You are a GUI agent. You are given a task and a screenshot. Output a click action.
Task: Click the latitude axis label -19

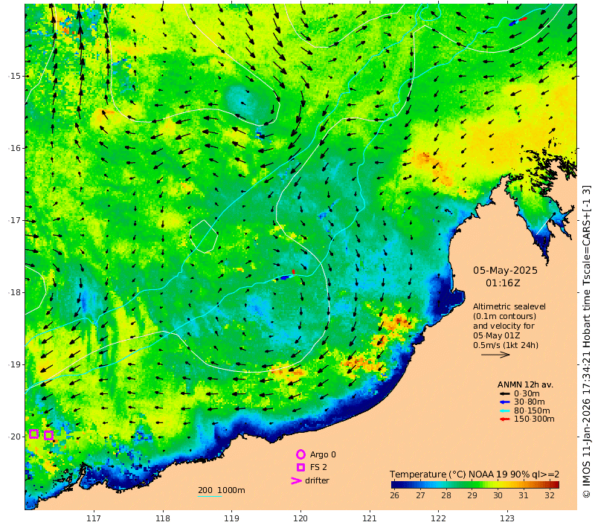pyautogui.click(x=14, y=364)
